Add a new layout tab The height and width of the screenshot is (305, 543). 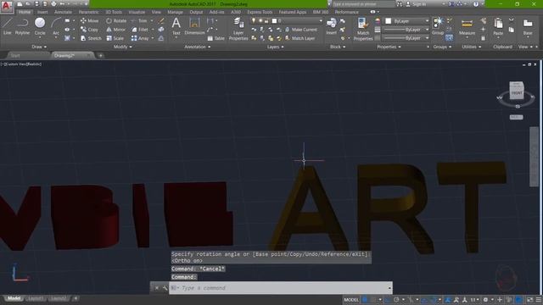[x=76, y=298]
